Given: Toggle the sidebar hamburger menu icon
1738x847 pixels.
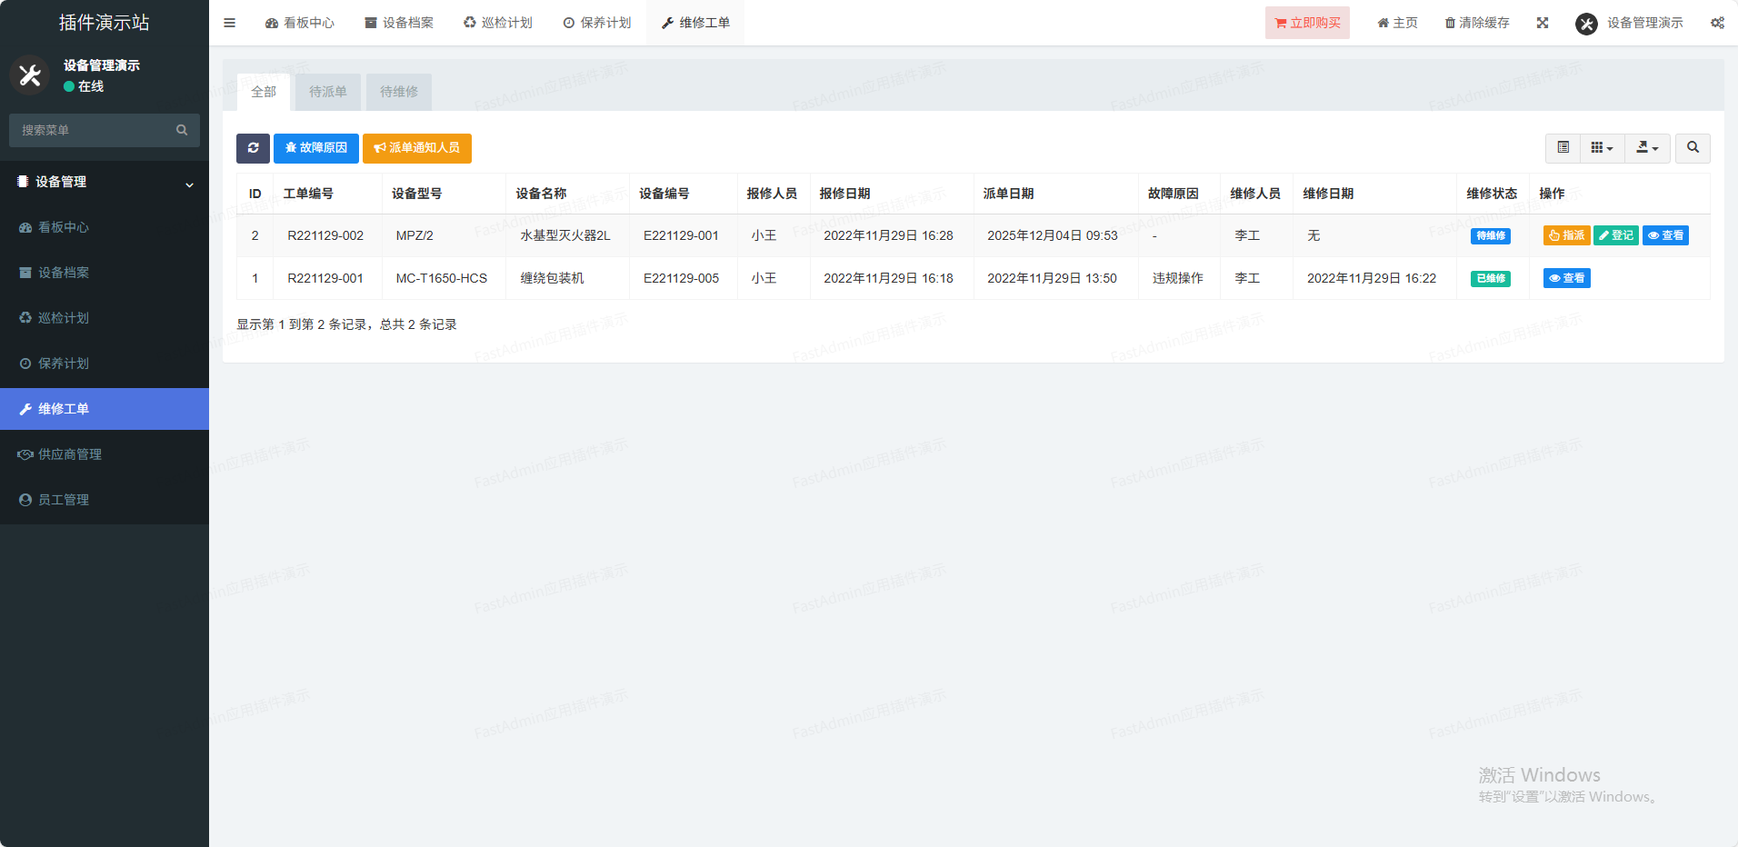Looking at the screenshot, I should pos(229,23).
